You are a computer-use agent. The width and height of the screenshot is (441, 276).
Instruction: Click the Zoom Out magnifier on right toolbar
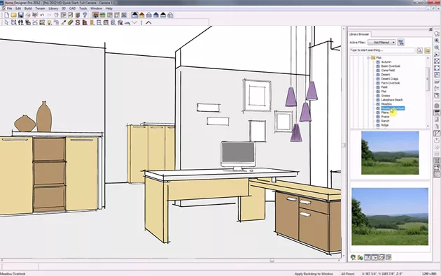(x=437, y=48)
